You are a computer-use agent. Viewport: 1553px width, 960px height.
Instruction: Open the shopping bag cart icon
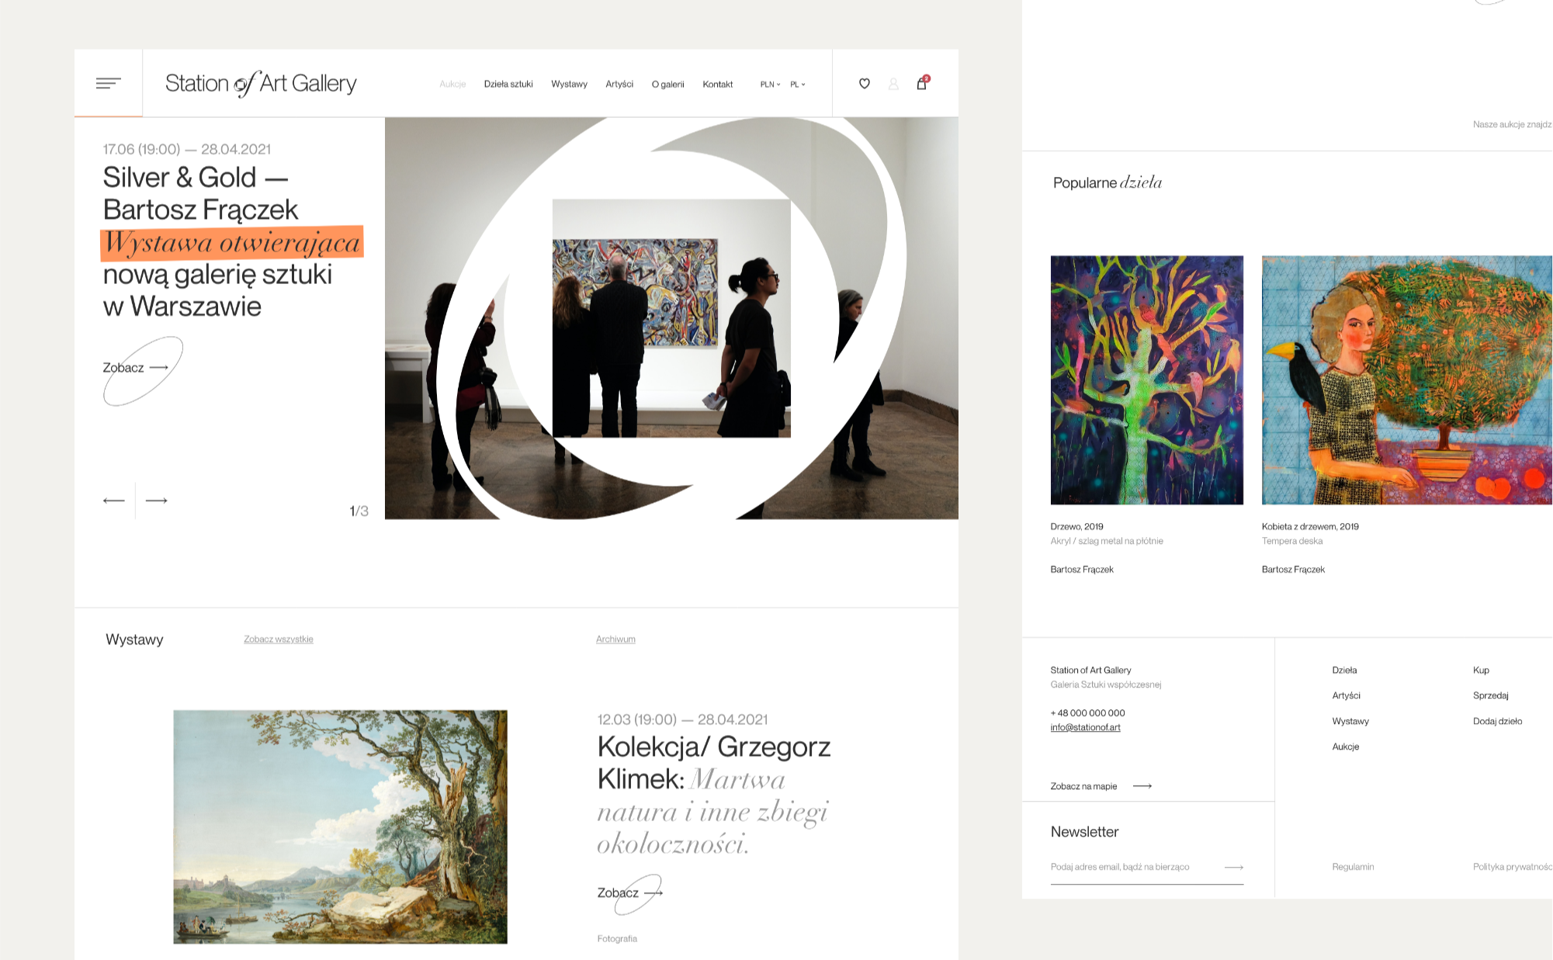click(922, 83)
